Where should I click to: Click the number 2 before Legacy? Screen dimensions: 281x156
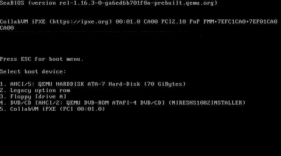pyautogui.click(x=2, y=90)
